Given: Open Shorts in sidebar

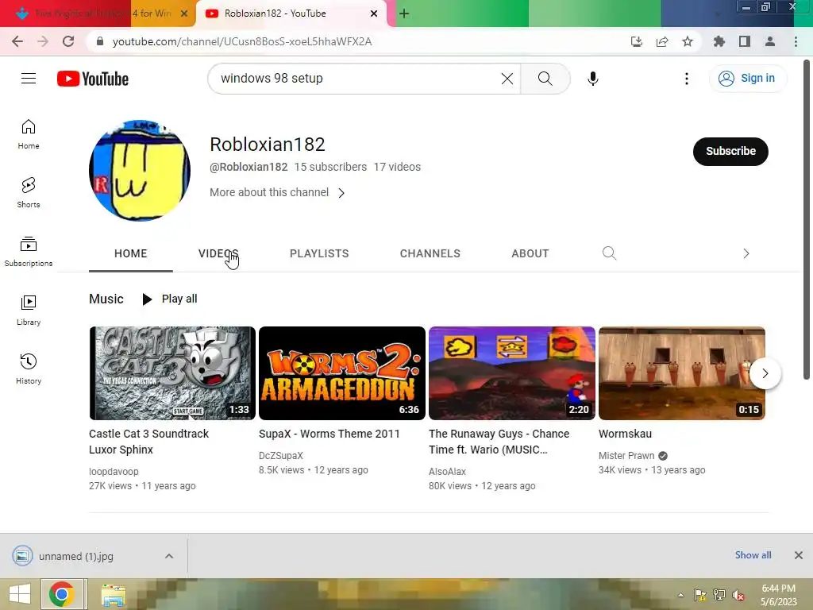Looking at the screenshot, I should (29, 192).
